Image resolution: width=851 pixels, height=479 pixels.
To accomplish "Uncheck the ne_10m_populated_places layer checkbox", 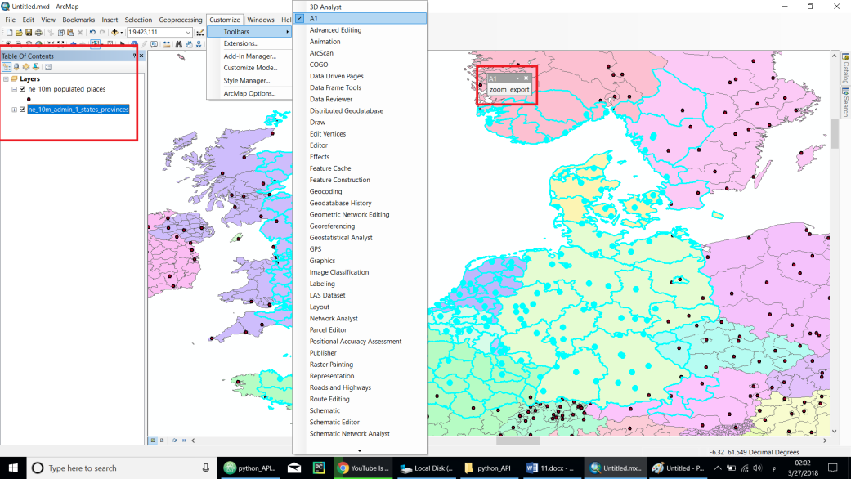I will pyautogui.click(x=22, y=89).
